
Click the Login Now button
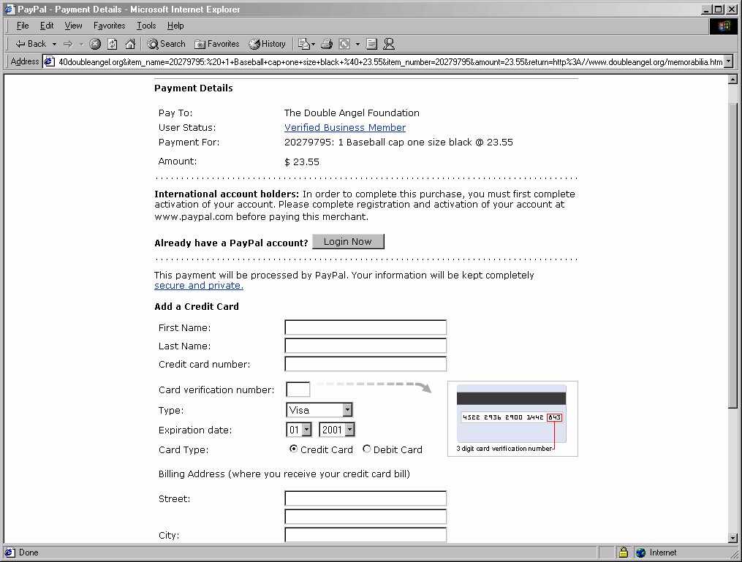click(348, 242)
